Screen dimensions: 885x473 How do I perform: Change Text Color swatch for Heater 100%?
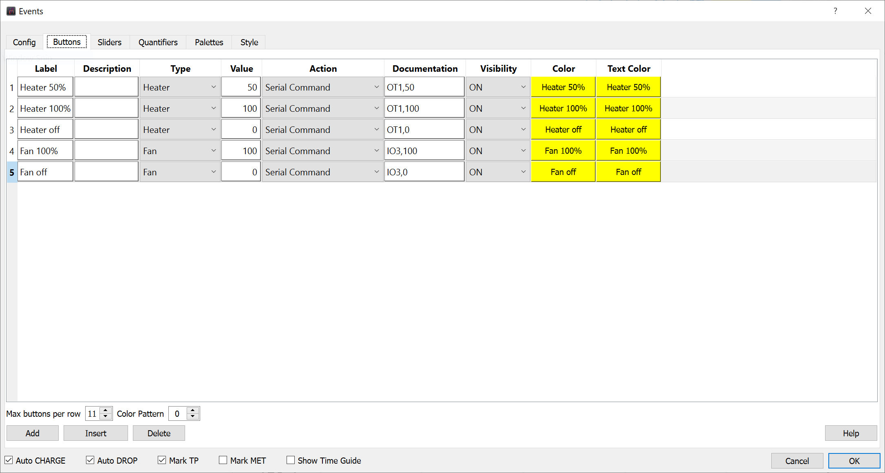628,108
